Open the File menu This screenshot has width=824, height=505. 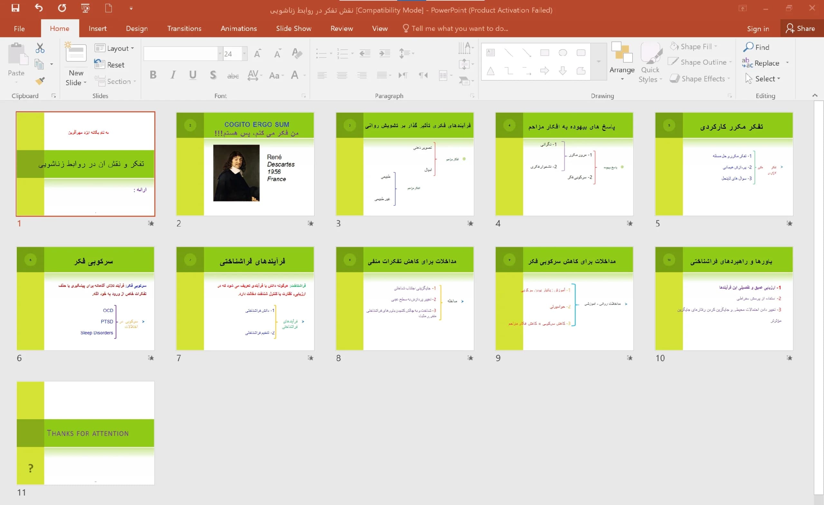pyautogui.click(x=19, y=28)
